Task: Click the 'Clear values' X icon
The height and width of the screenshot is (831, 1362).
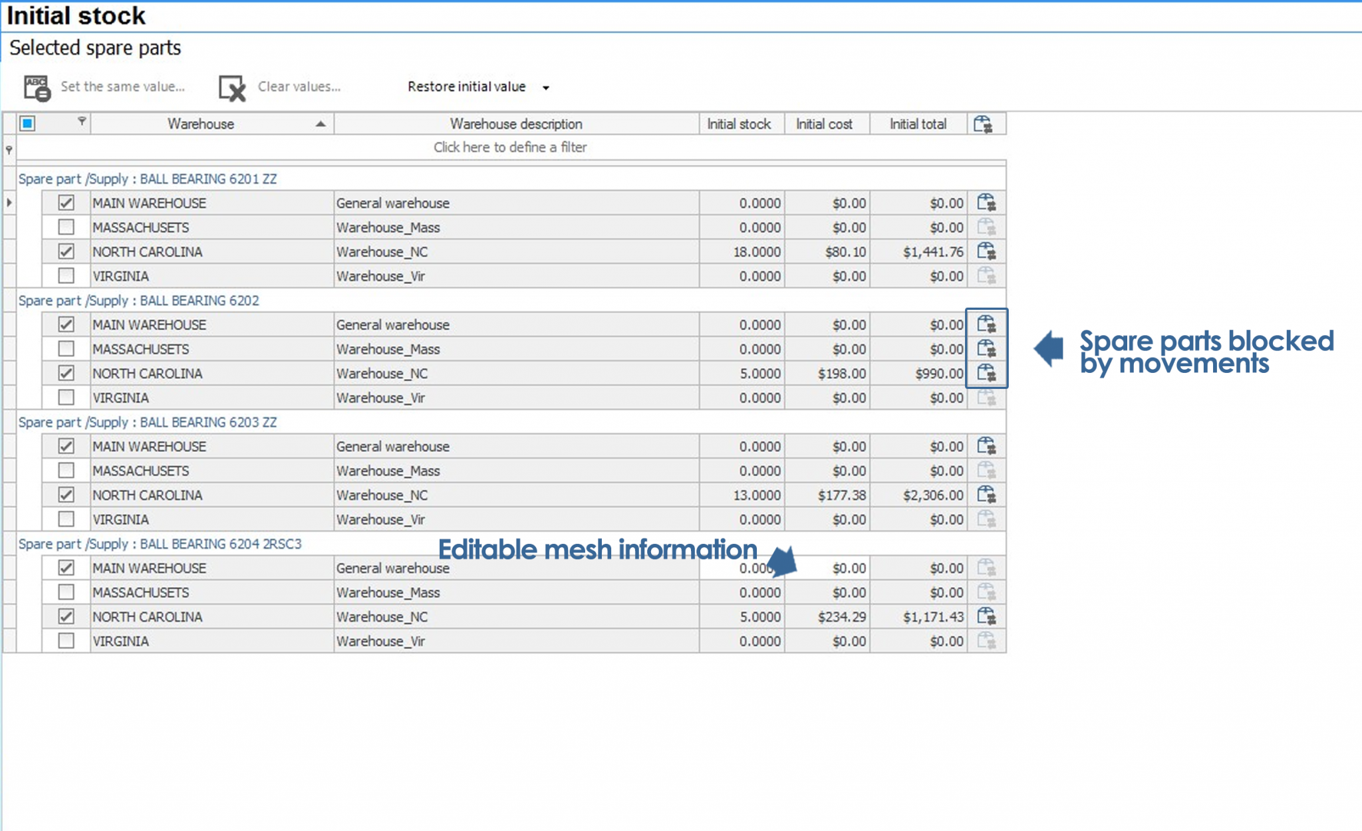Action: [x=232, y=87]
